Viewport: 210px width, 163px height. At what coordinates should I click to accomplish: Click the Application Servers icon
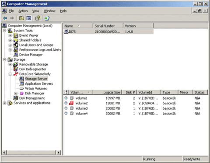tap(21, 83)
